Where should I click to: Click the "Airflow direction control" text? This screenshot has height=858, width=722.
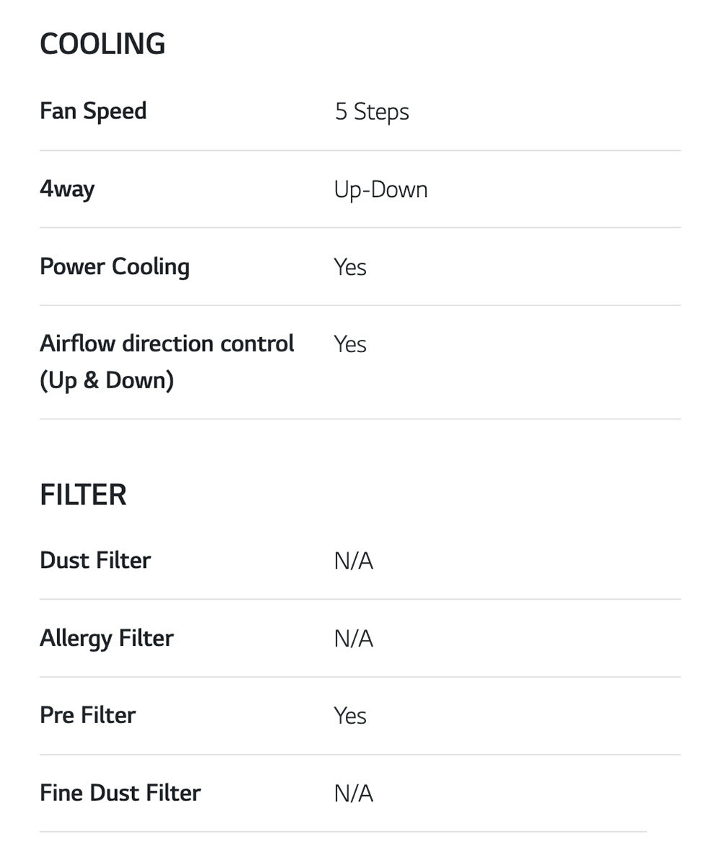[x=167, y=343]
